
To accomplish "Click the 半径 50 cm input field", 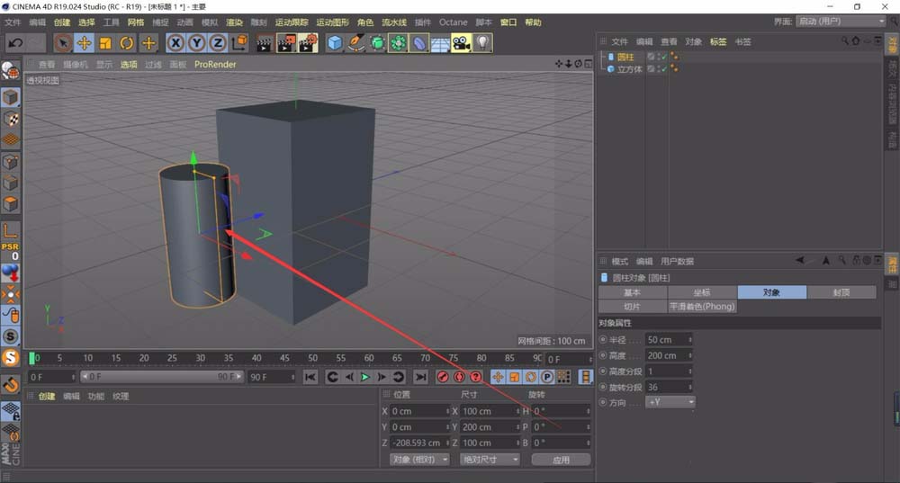I will 669,340.
